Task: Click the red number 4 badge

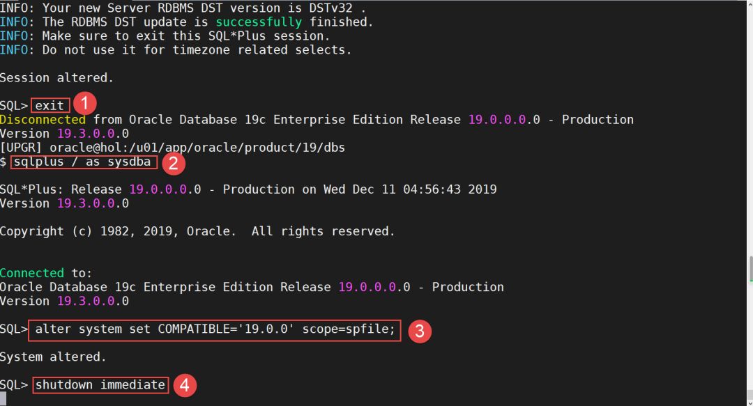Action: [x=184, y=386]
